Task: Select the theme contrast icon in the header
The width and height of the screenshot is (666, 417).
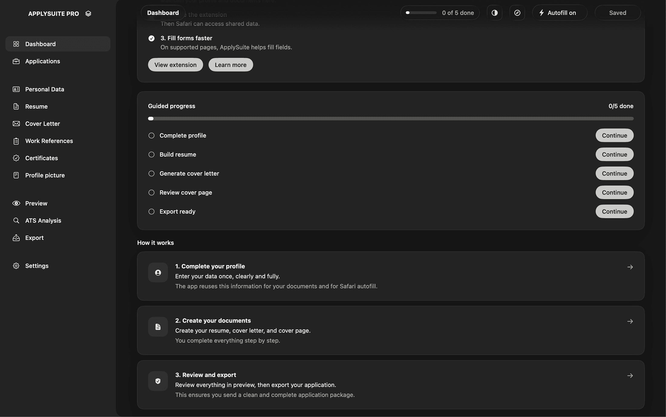Action: pos(495,12)
